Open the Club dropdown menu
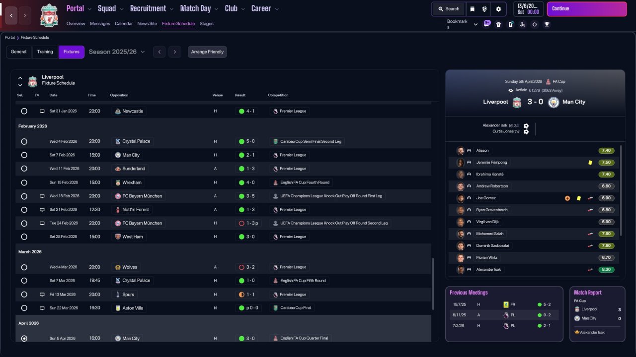 pyautogui.click(x=235, y=8)
